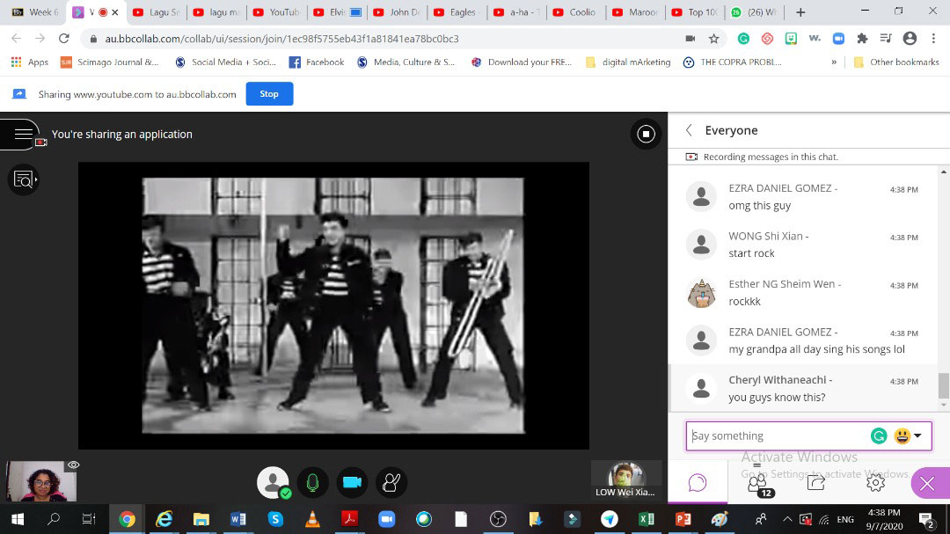Screen dimensions: 950x534
Task: Open my status and settings avatar
Action: pyautogui.click(x=274, y=482)
